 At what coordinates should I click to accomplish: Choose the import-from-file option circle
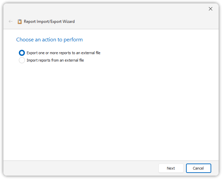22,61
